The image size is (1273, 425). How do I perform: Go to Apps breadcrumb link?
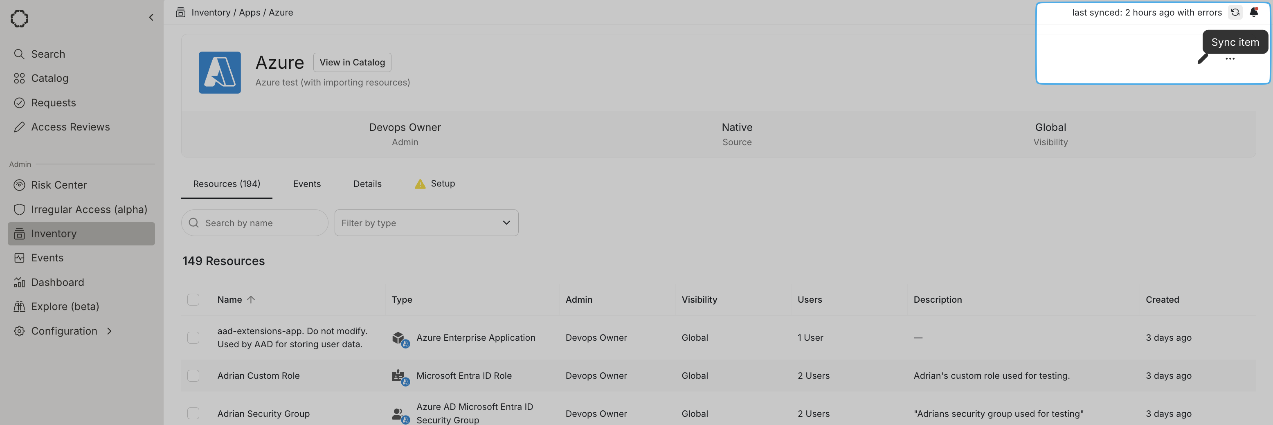250,12
